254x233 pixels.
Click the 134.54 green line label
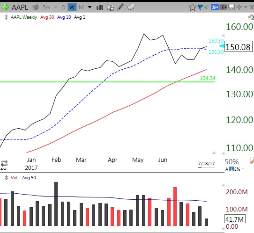coord(208,78)
